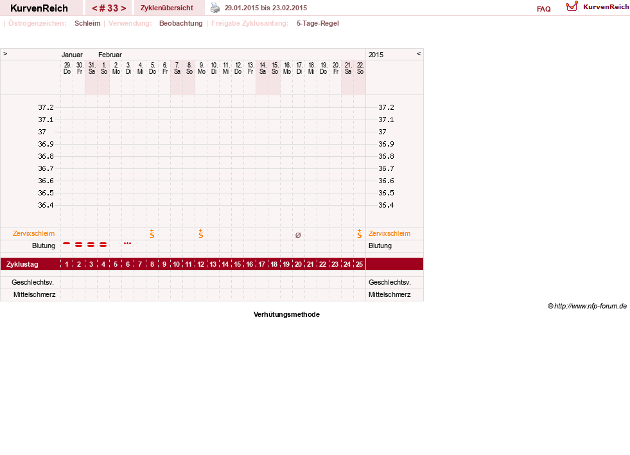Click the date column 31. Sa
Image resolution: width=630 pixels, height=455 pixels.
pyautogui.click(x=92, y=68)
